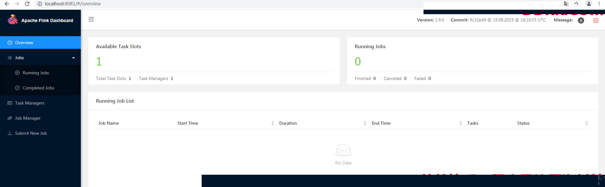Viewport: 605px width, 187px height.
Task: Click the translate page icon
Action: (x=566, y=4)
